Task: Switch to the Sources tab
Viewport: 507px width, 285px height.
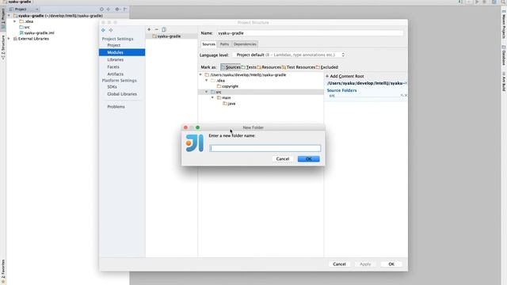Action: pos(208,44)
